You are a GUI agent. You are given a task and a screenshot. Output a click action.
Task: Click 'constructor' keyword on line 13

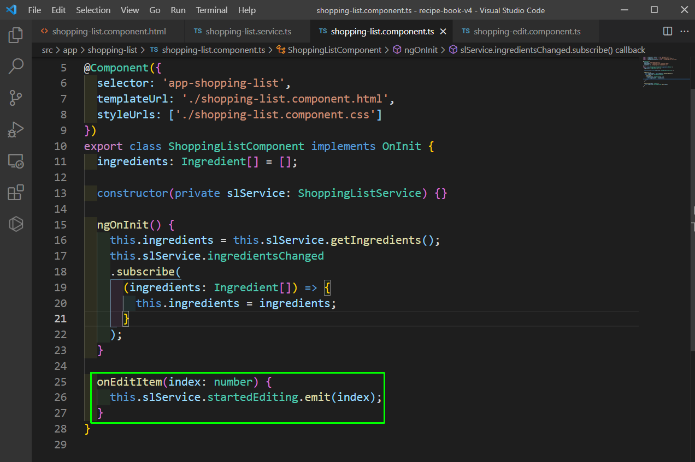tap(133, 193)
